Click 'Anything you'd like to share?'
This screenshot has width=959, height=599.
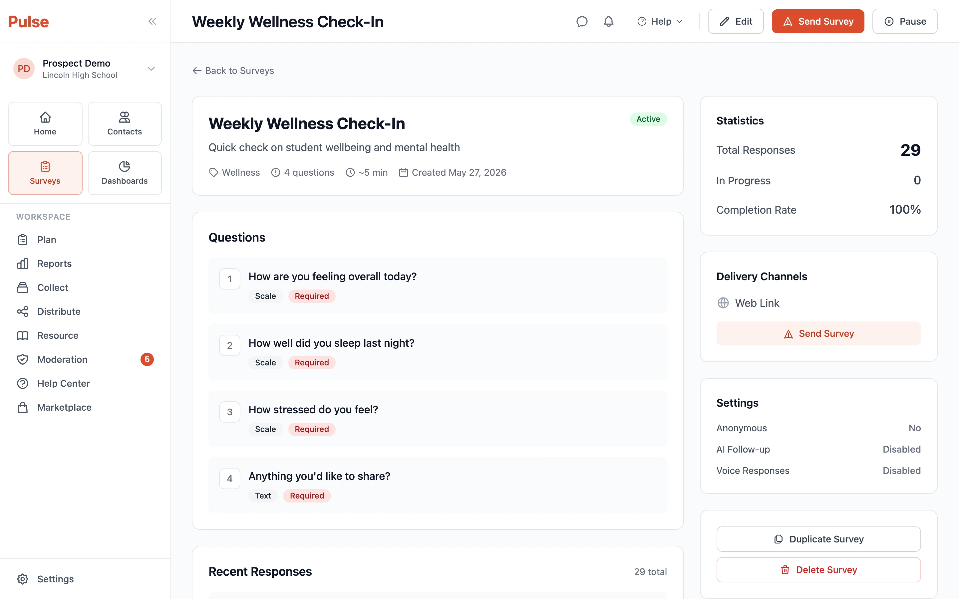coord(319,476)
